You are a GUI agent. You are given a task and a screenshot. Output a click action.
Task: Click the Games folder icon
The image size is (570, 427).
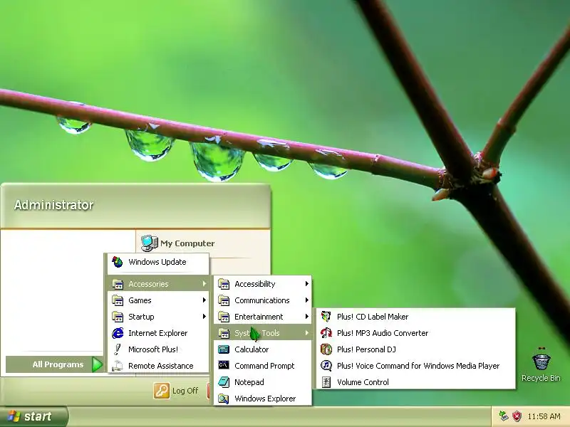pyautogui.click(x=118, y=300)
